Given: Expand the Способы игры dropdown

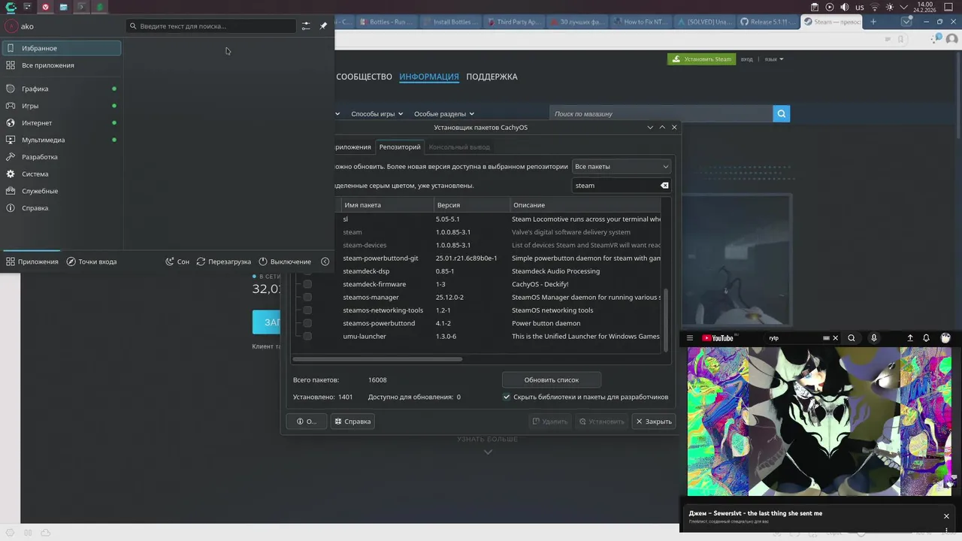Looking at the screenshot, I should [x=377, y=114].
